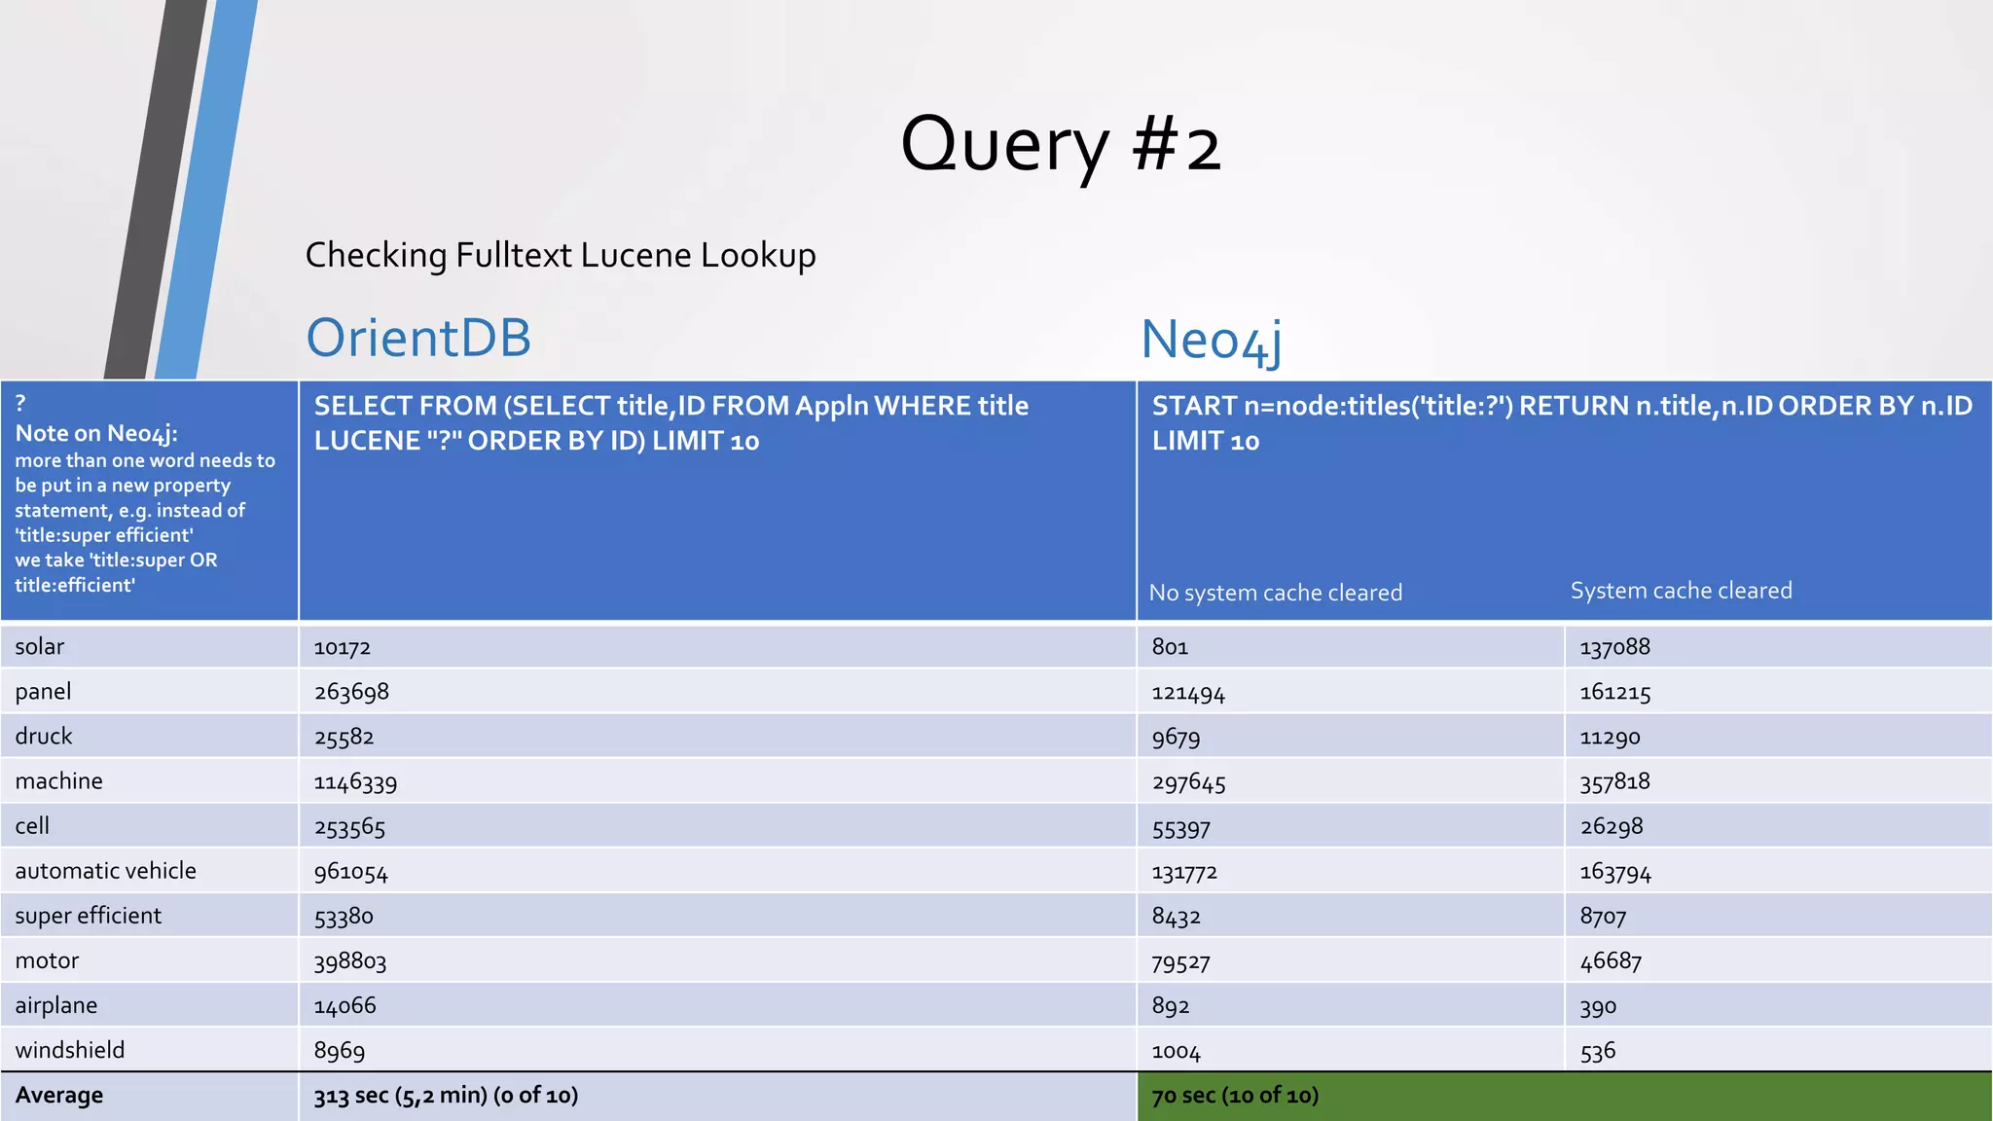
Task: Click the Neo4j heading
Action: click(1212, 341)
